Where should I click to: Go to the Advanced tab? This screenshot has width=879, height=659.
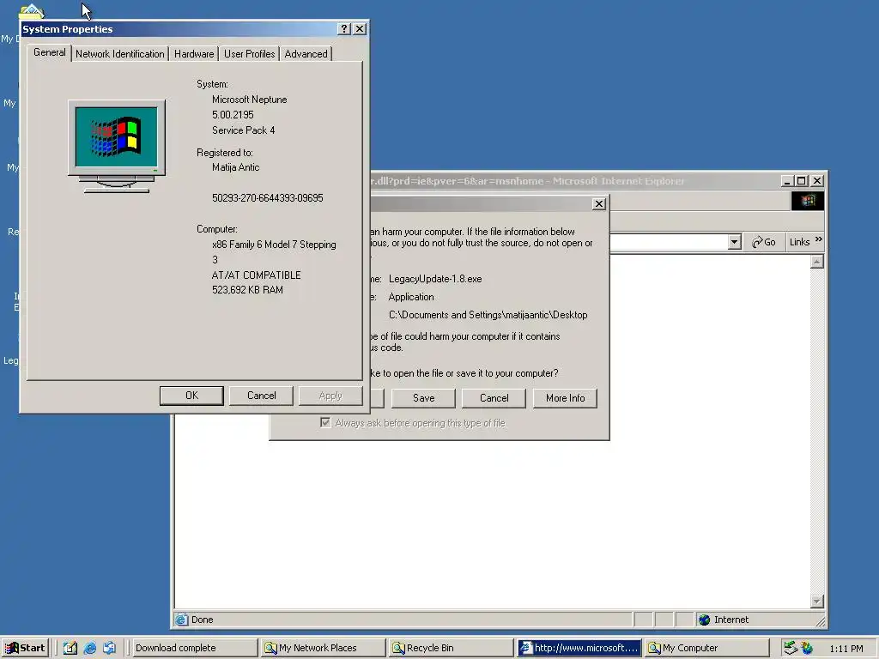[x=306, y=54]
